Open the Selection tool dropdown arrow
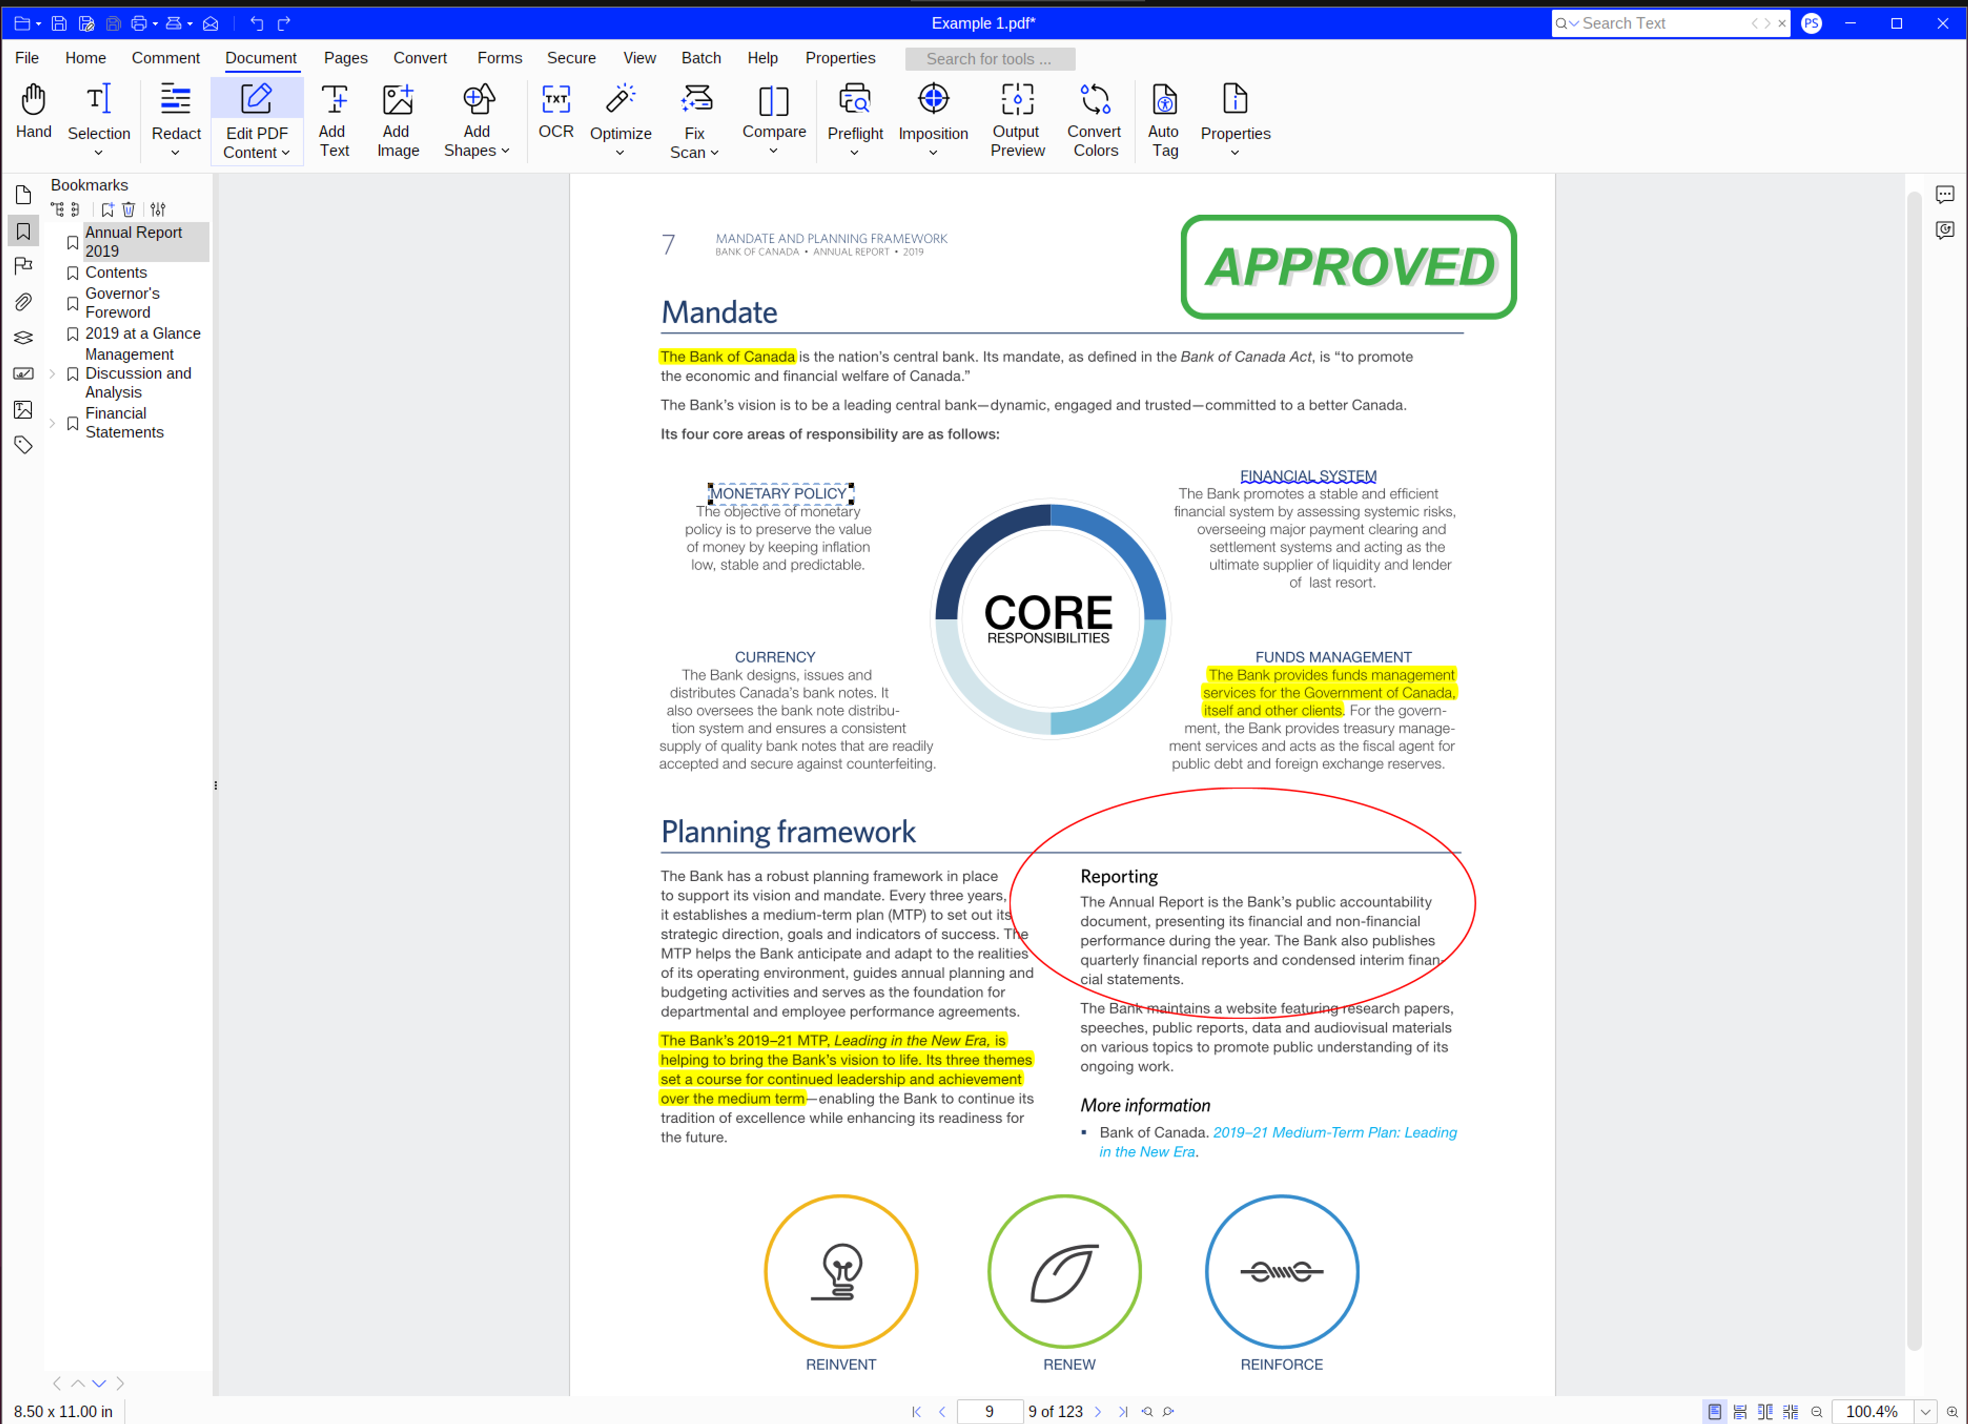 (98, 153)
